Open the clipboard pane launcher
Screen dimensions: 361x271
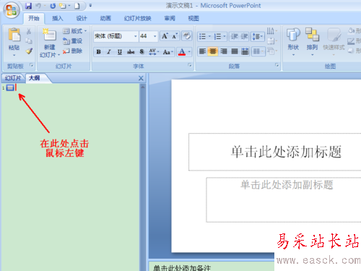[31, 65]
